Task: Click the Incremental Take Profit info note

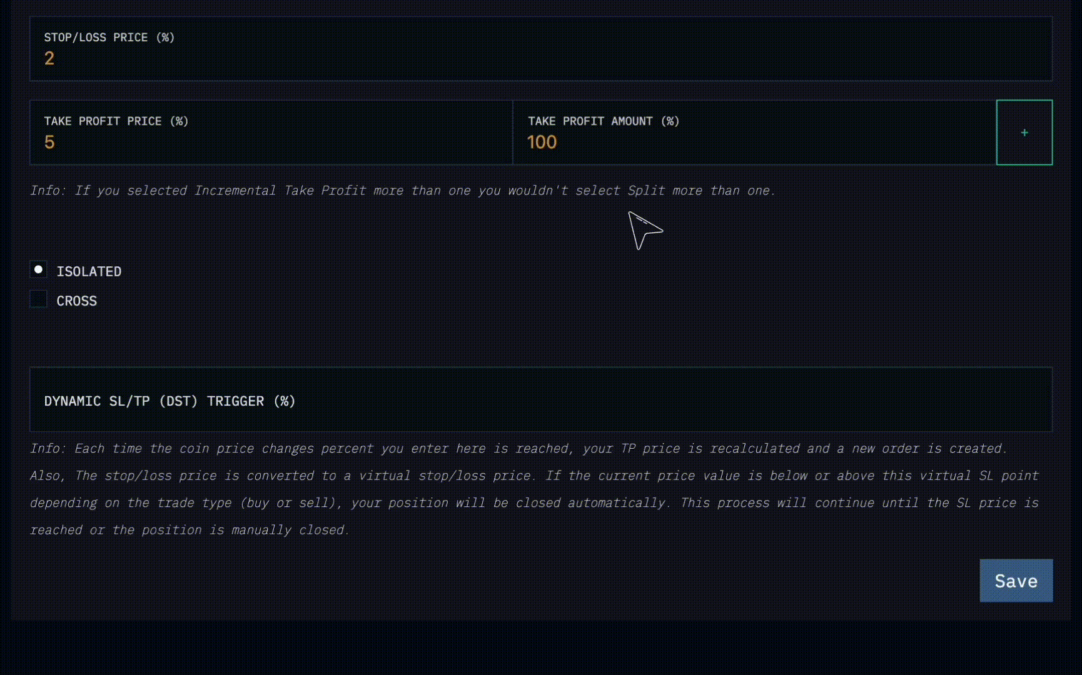Action: pos(403,191)
